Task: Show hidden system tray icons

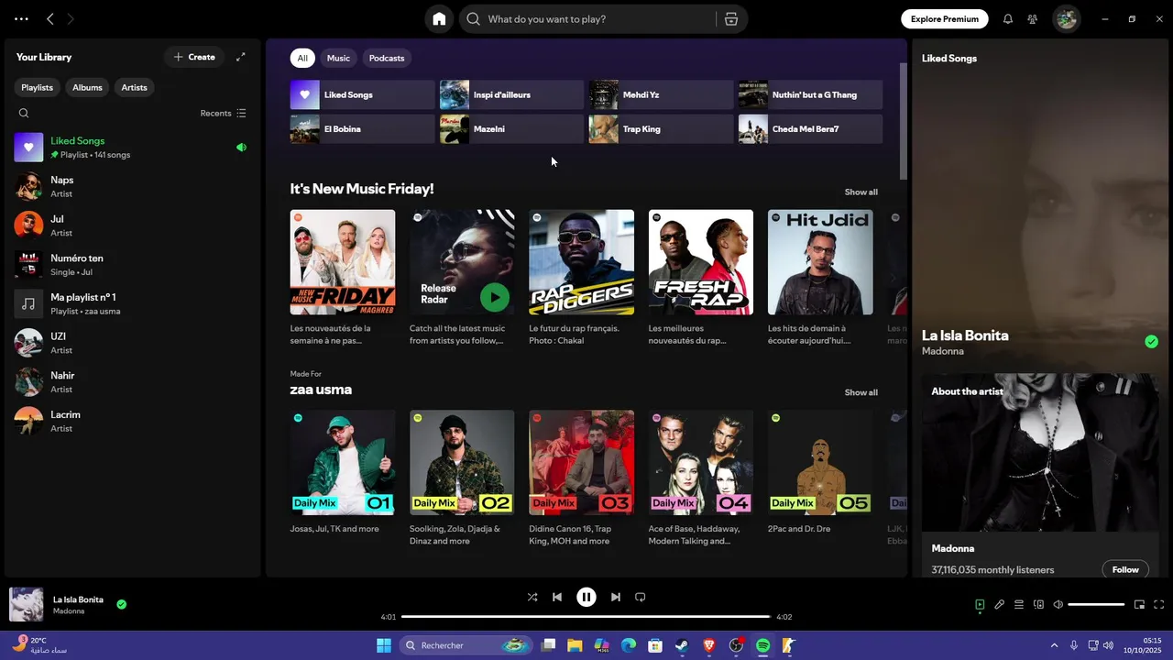Action: (x=1054, y=645)
